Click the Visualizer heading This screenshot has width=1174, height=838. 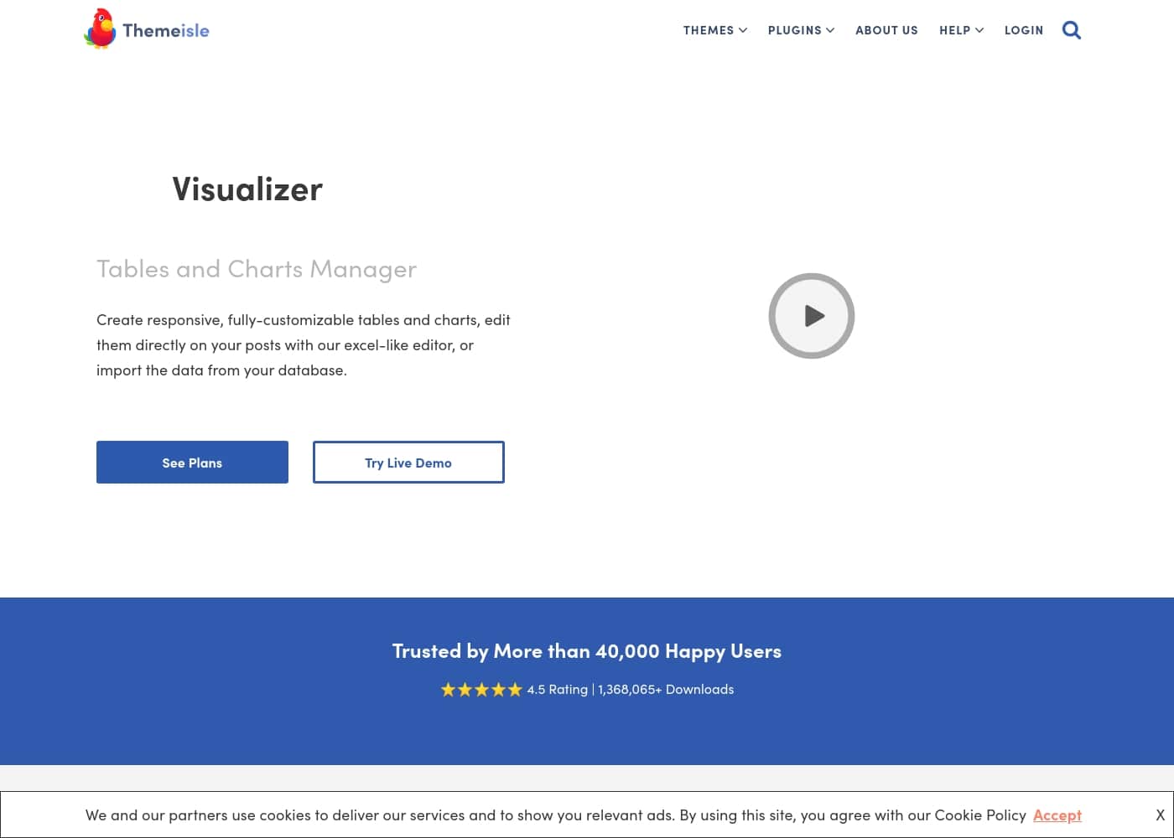click(247, 189)
